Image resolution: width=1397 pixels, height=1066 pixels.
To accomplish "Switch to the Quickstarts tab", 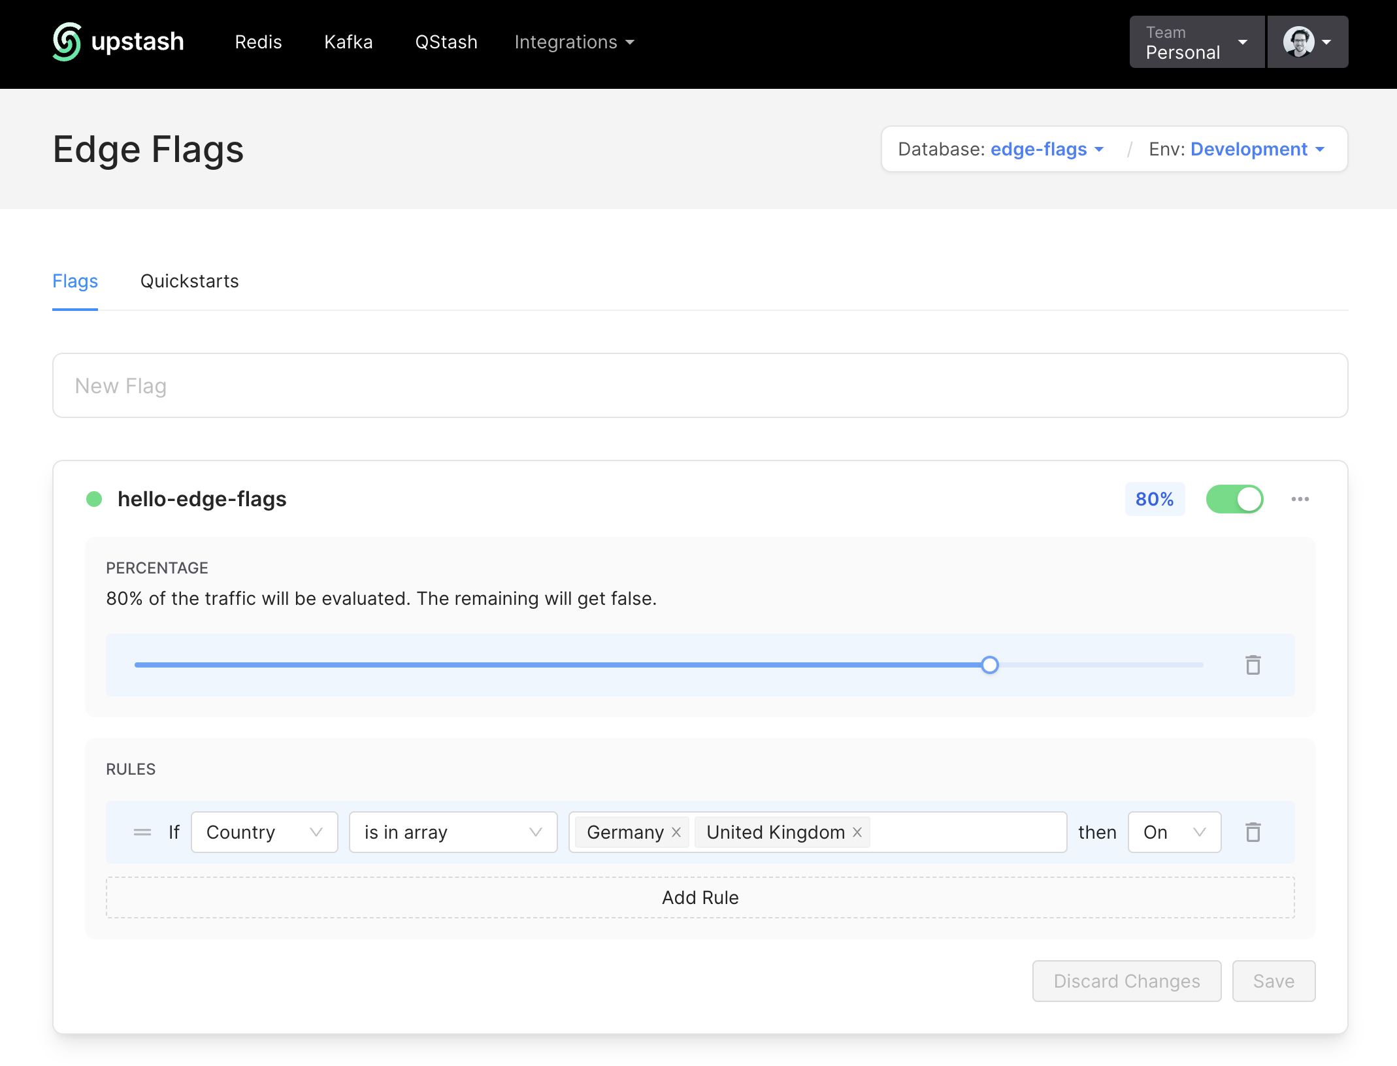I will pos(189,281).
